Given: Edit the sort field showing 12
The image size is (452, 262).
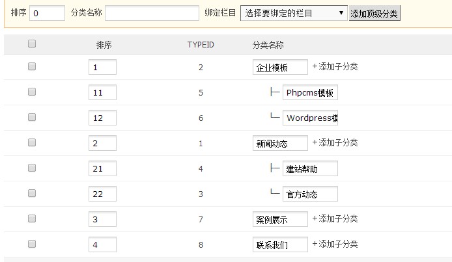Looking at the screenshot, I should point(102,118).
